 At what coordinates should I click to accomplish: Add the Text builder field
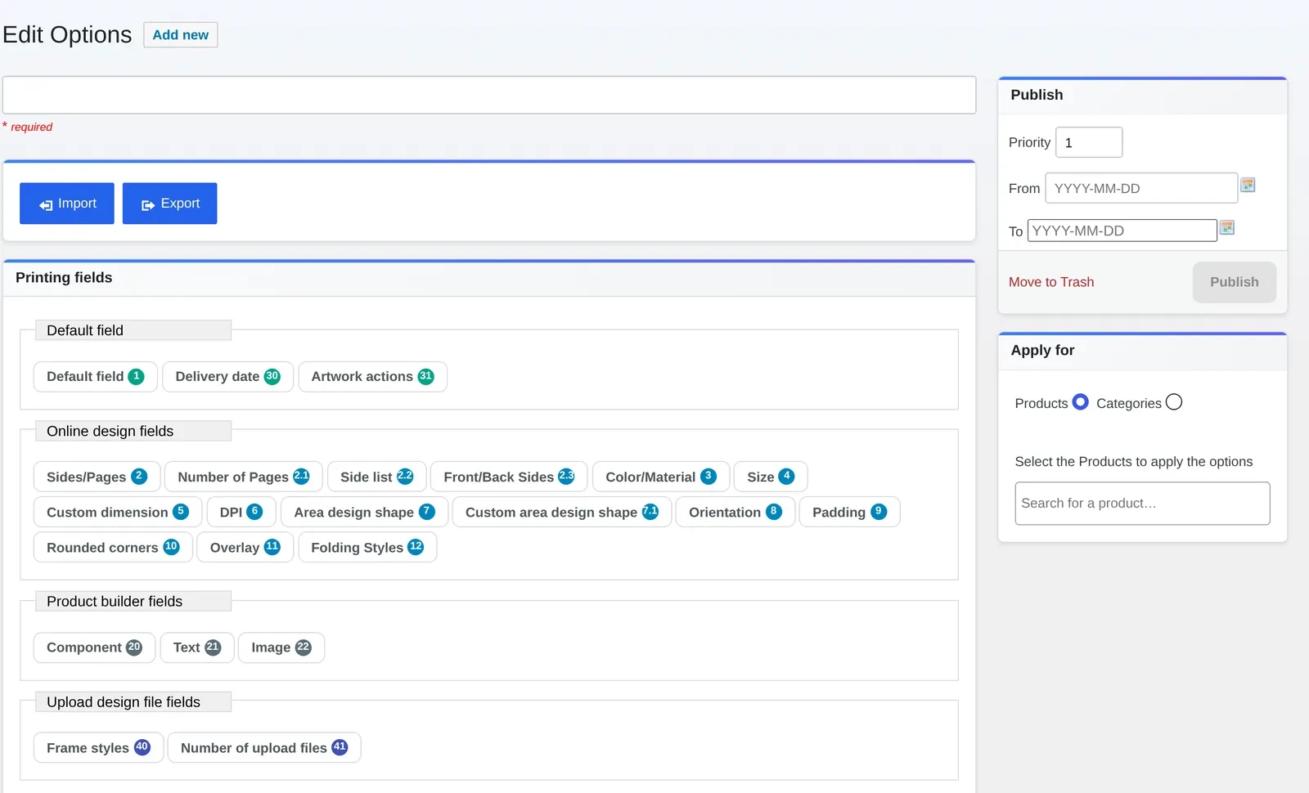click(x=197, y=647)
